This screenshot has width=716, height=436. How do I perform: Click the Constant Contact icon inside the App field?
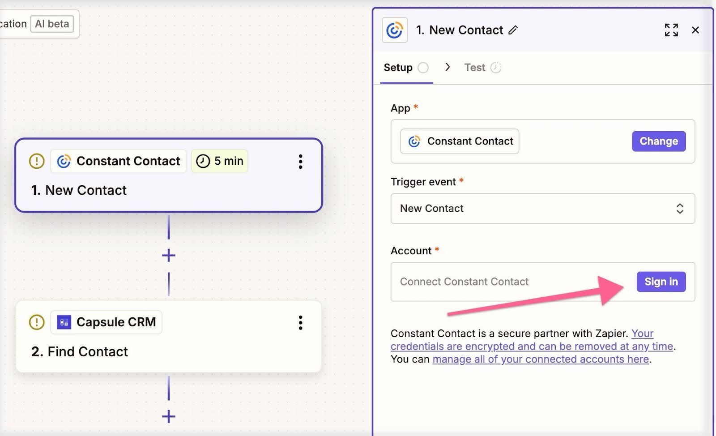click(414, 141)
